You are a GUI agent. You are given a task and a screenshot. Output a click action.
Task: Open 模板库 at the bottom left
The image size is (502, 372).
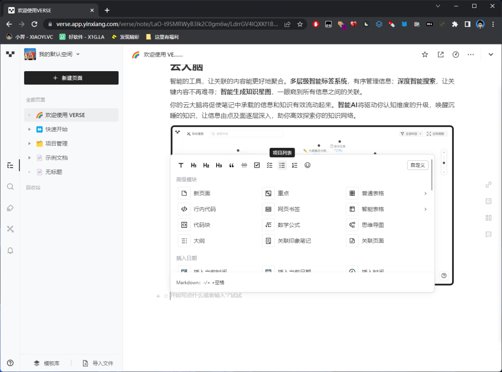46,363
